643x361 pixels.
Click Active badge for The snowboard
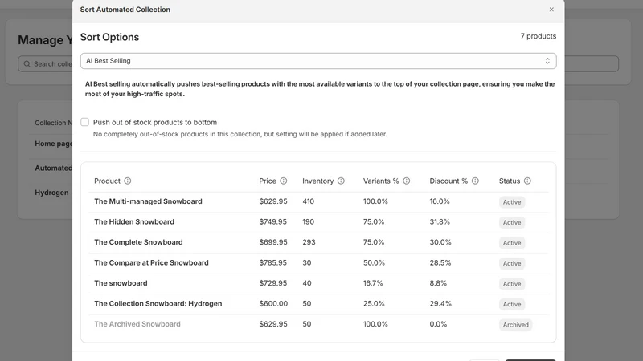tap(512, 284)
